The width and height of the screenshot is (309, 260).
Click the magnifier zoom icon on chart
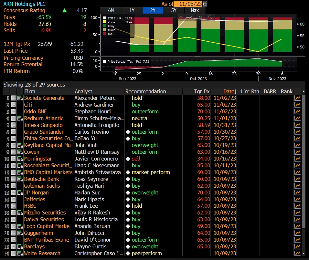[210, 17]
